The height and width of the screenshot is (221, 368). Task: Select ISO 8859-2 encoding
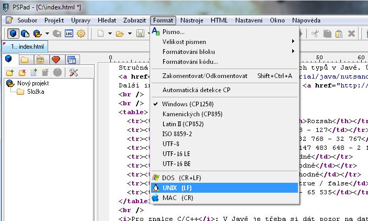pyautogui.click(x=178, y=134)
